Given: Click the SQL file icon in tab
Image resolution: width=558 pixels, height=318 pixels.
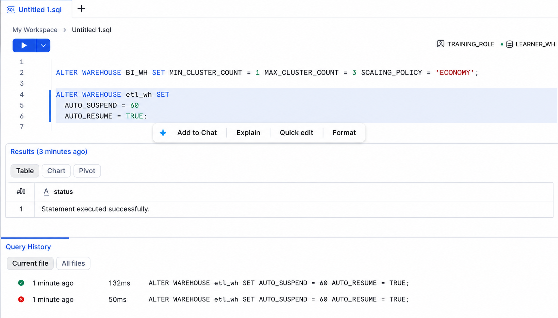Looking at the screenshot, I should [x=11, y=10].
